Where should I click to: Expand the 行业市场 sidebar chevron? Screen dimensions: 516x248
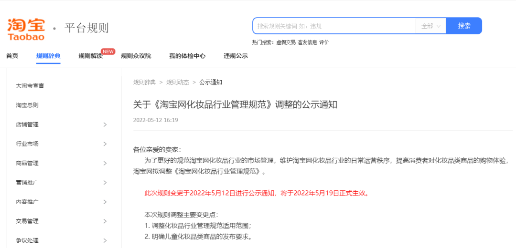tap(105, 144)
